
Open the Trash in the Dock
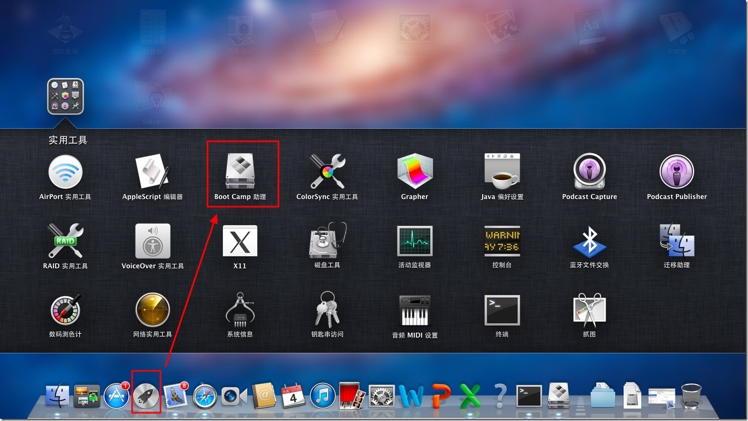[691, 396]
